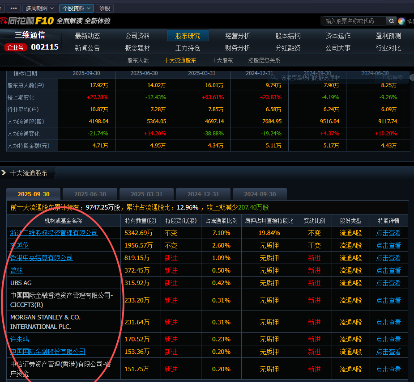Click 点击查看 for 浙江三维股权投资 row
Screen dimensions: 414x382
point(388,233)
